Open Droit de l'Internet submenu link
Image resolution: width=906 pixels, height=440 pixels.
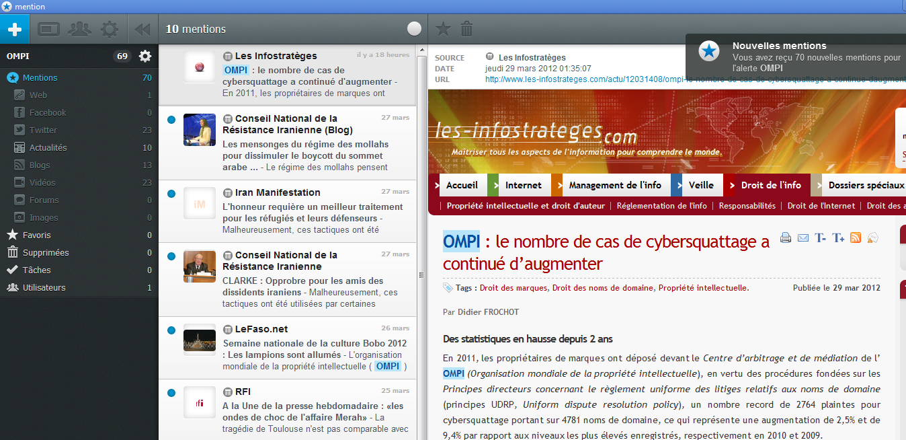click(821, 206)
